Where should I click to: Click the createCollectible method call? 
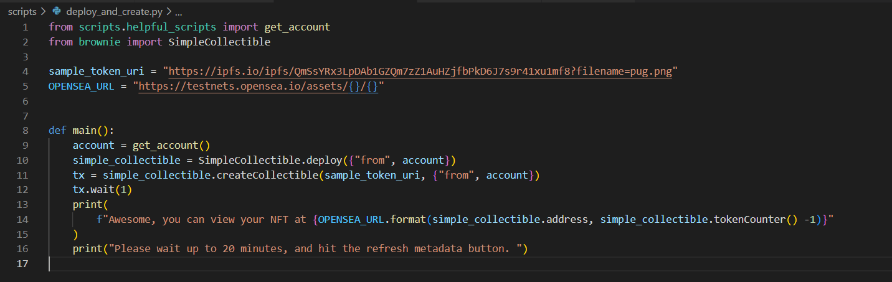click(268, 176)
